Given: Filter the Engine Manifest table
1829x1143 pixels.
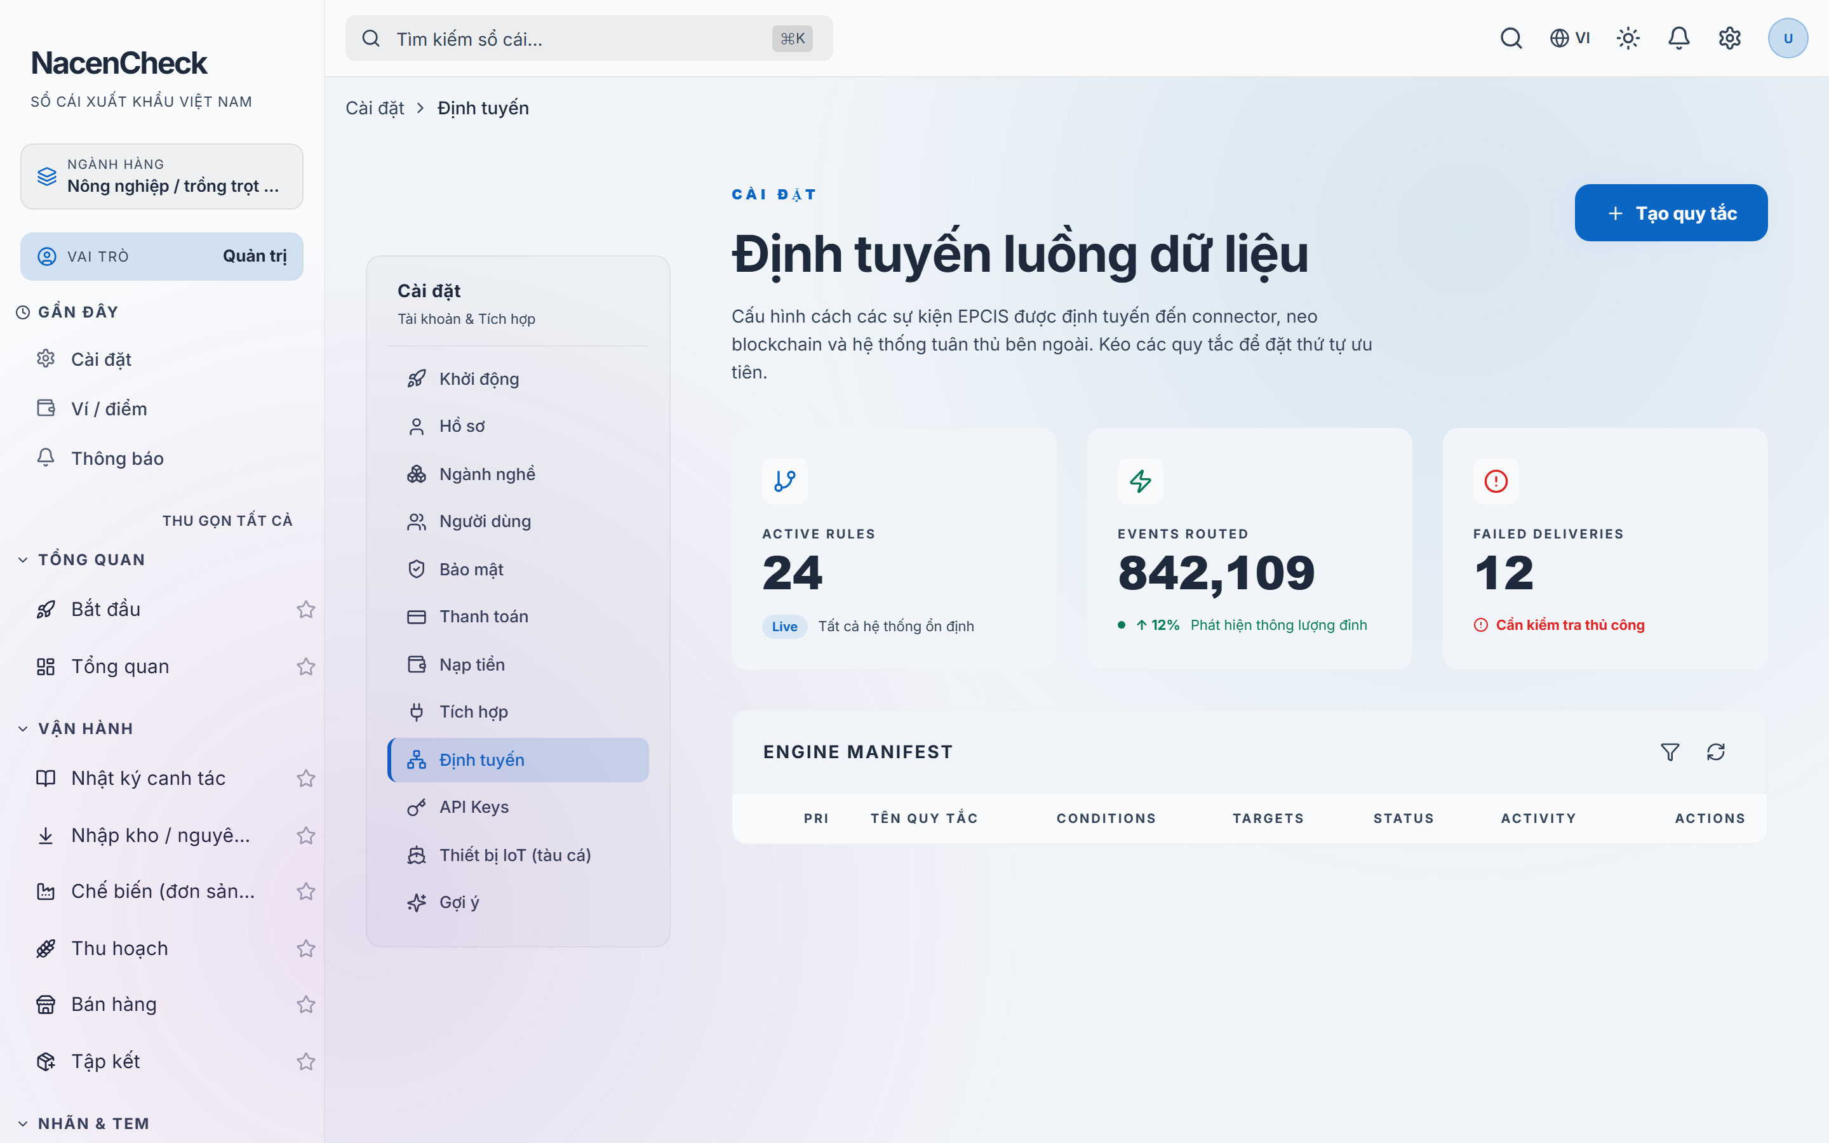Looking at the screenshot, I should point(1670,751).
